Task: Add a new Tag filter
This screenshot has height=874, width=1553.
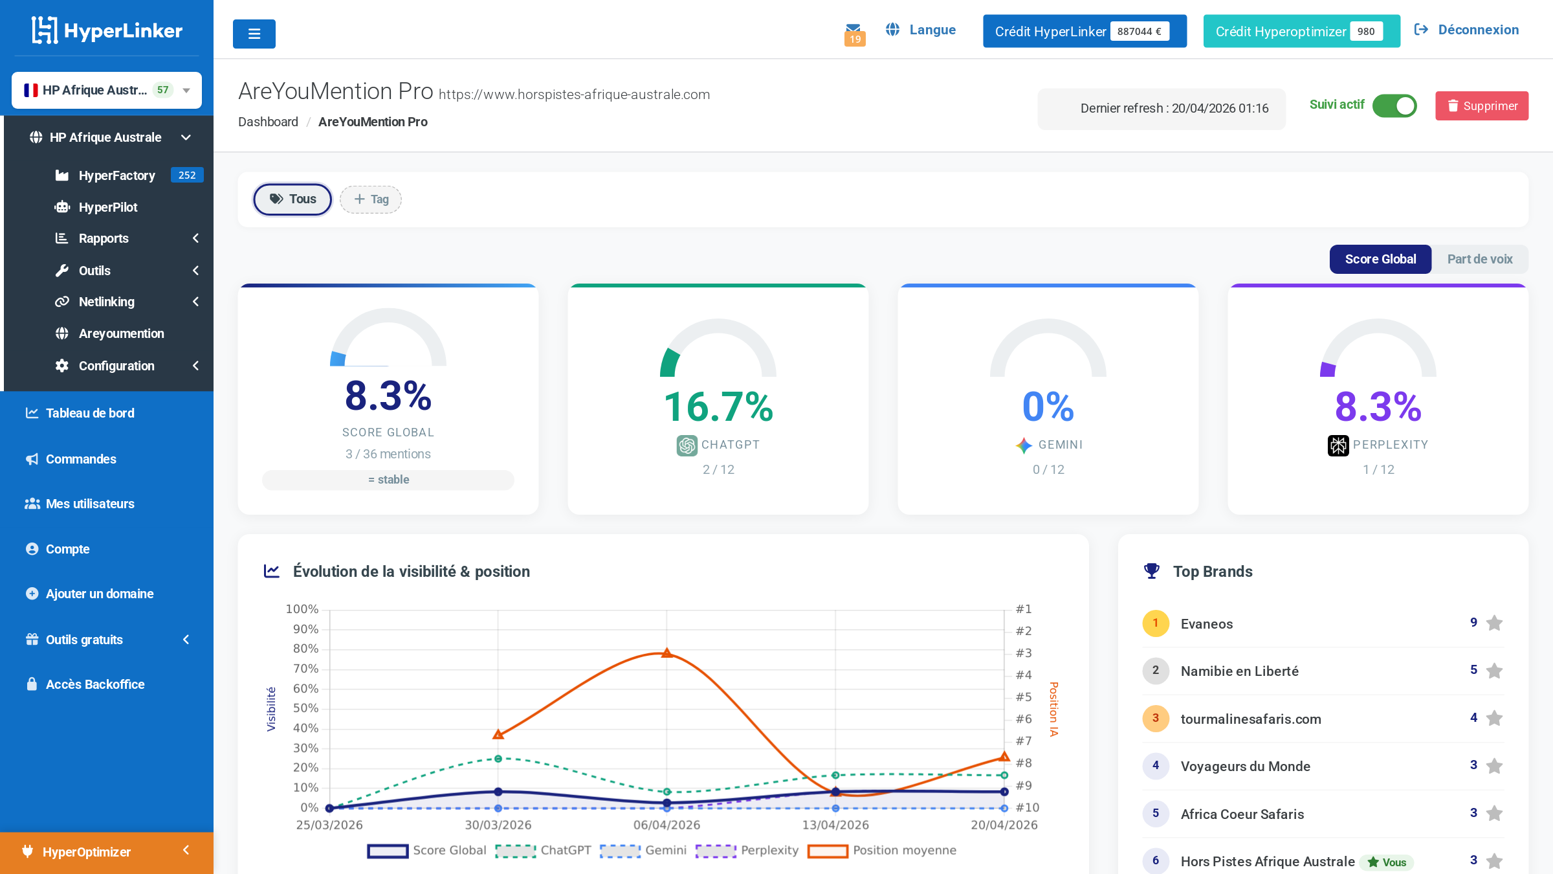Action: (370, 199)
